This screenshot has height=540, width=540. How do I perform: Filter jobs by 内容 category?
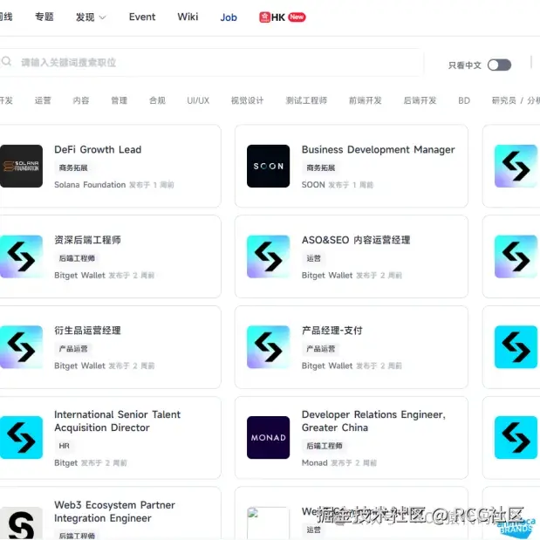[x=81, y=100]
